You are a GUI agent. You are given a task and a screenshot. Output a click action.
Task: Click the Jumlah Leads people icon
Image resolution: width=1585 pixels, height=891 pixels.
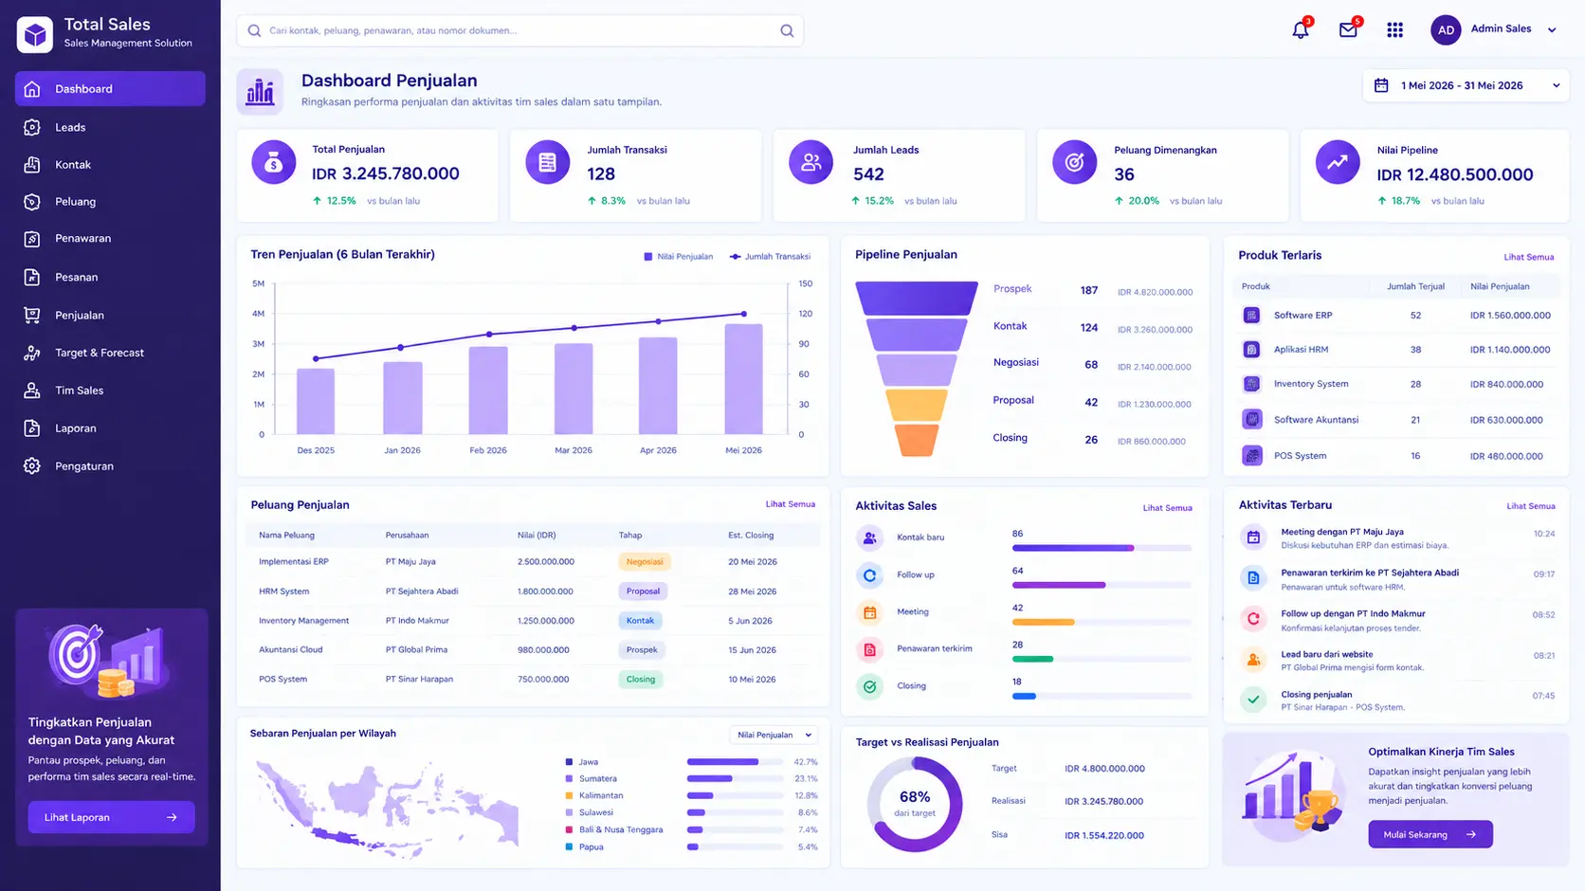pos(811,162)
